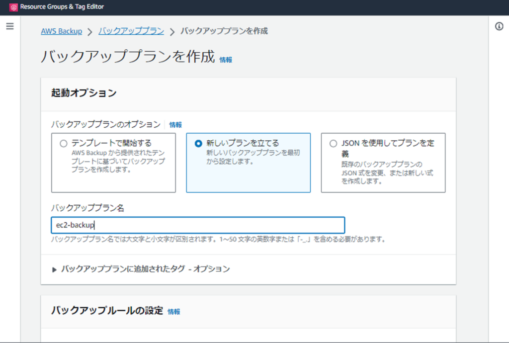509x343 pixels.
Task: Click the バックアッププラン名 input field
Action: pyautogui.click(x=198, y=225)
